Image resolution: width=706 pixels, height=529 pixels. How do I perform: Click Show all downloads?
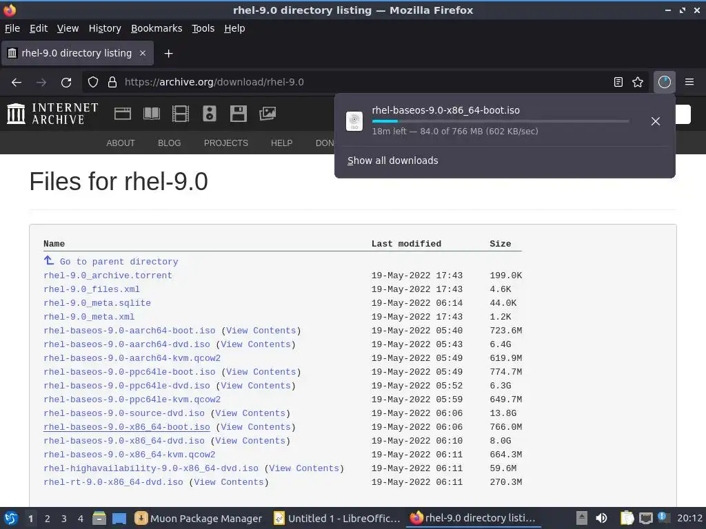point(392,160)
